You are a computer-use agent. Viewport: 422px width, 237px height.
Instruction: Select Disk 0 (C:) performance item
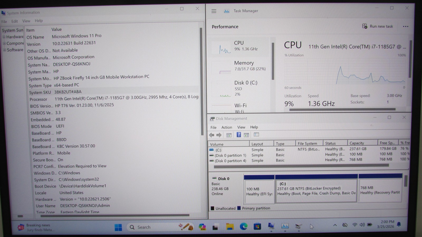click(240, 88)
